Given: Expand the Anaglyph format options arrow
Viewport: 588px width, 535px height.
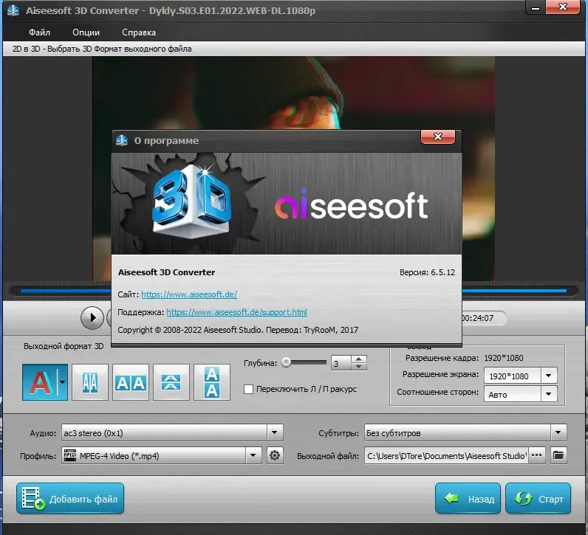Looking at the screenshot, I should (63, 382).
